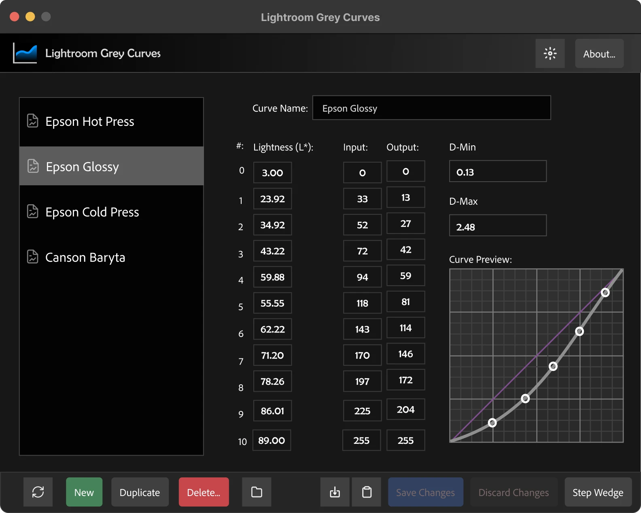Click output field showing 27
Image resolution: width=641 pixels, height=513 pixels.
pyautogui.click(x=405, y=223)
